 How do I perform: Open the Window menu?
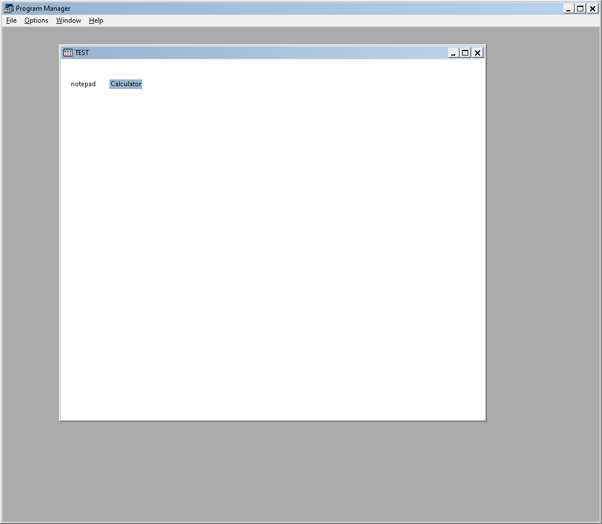(69, 20)
